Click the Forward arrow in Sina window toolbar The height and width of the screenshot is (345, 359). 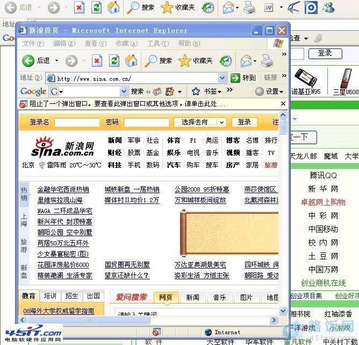pos(71,61)
